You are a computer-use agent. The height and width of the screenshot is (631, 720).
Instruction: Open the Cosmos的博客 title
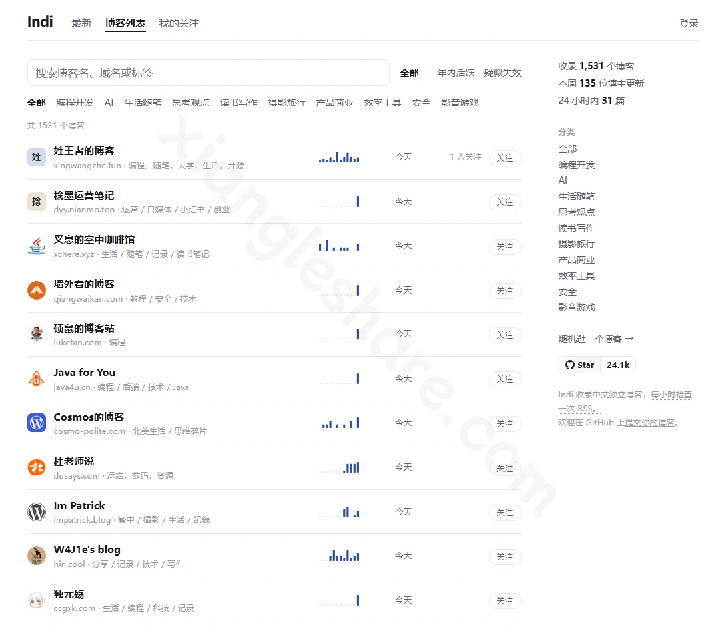tap(89, 417)
